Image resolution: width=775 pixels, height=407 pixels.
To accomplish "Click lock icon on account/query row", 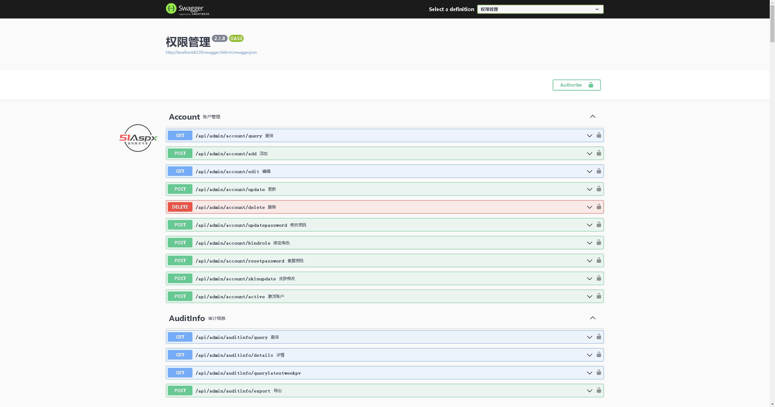I will (x=599, y=135).
